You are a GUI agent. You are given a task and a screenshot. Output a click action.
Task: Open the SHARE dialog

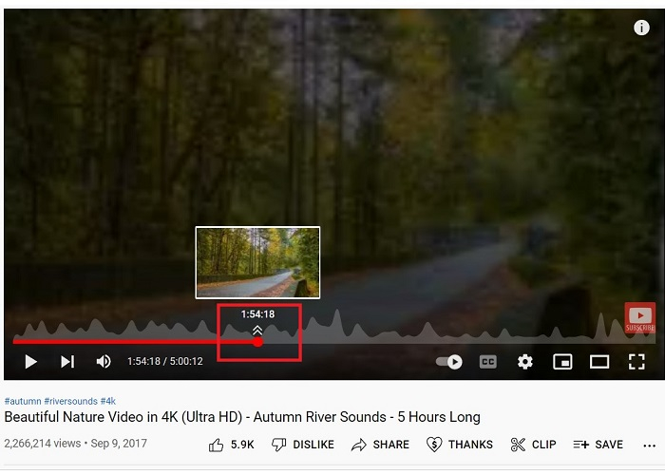380,445
